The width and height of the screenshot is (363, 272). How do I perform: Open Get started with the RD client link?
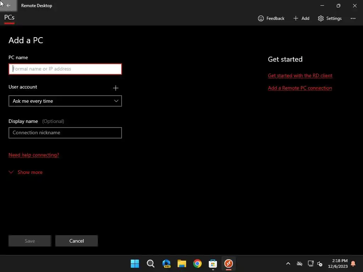300,75
